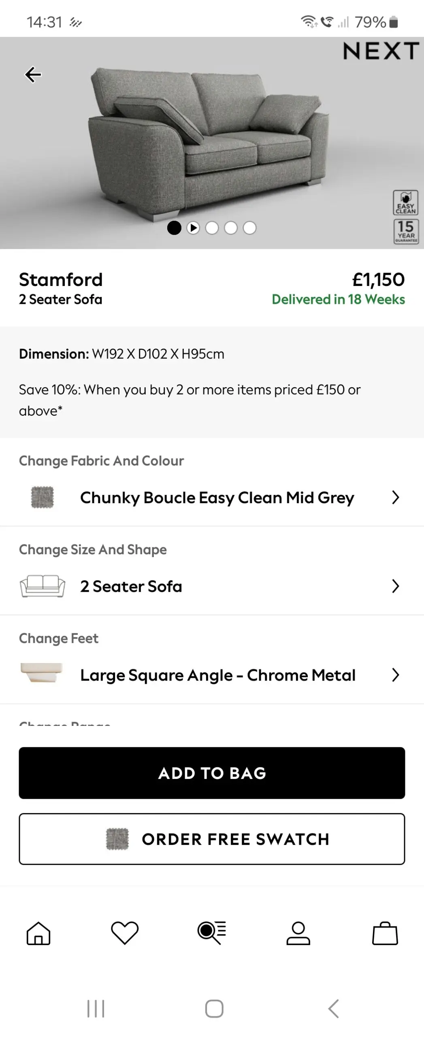The width and height of the screenshot is (424, 1037).
Task: Select the last carousel image dot
Action: coord(249,228)
